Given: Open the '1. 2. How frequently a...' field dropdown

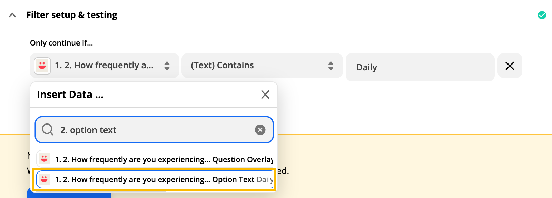Looking at the screenshot, I should (105, 66).
